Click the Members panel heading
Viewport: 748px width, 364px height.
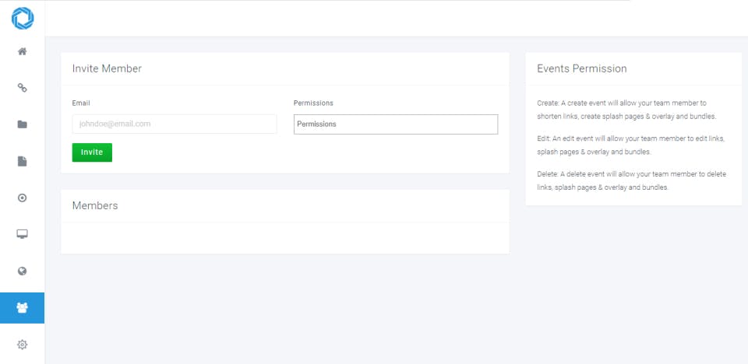click(95, 205)
